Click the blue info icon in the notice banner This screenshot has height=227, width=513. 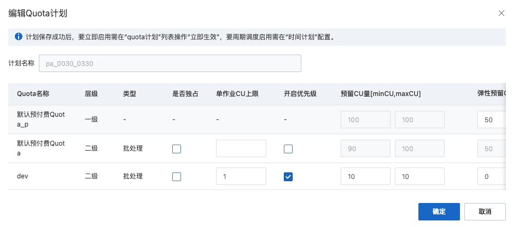[x=18, y=38]
